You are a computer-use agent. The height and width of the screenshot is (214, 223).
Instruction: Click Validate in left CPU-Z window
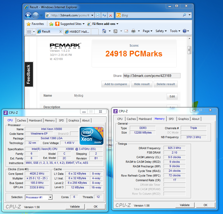click(x=75, y=207)
